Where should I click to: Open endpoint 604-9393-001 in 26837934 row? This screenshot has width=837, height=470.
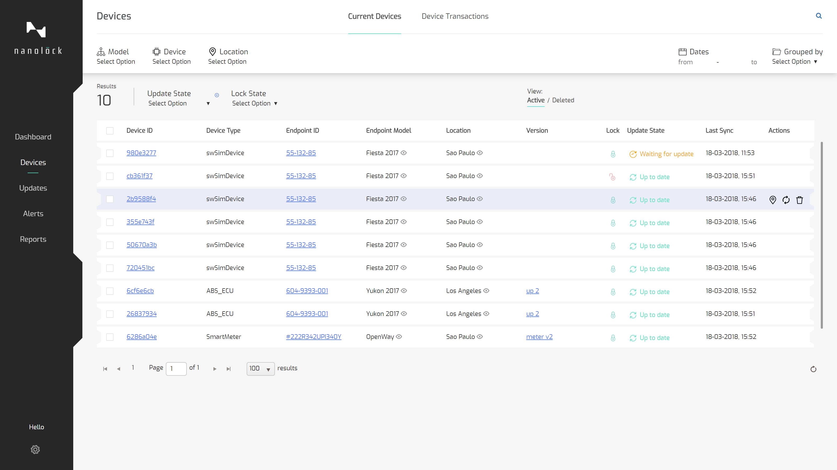tap(307, 314)
